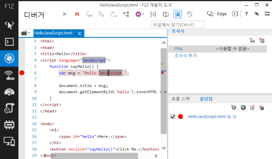Click the Add watch glasses icon
This screenshot has height=159, width=272.
click(x=252, y=40)
